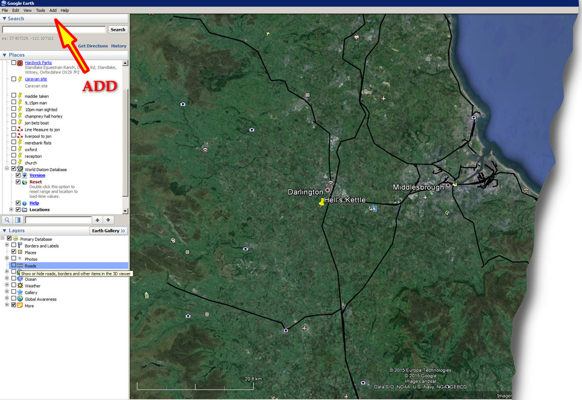582x400 pixels.
Task: Enable the Weather layer checkbox
Action: tap(14, 285)
